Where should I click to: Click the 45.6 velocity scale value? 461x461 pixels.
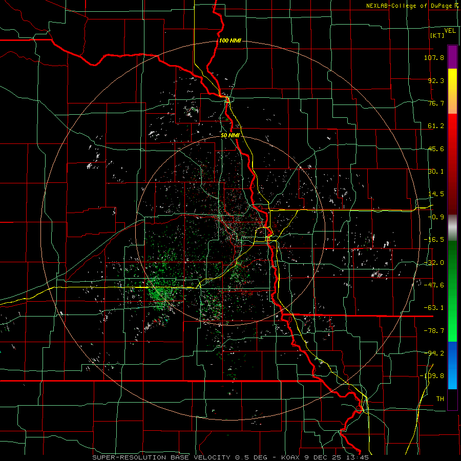point(436,149)
